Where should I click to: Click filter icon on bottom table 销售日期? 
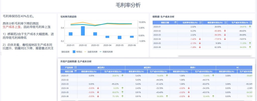[75, 72]
